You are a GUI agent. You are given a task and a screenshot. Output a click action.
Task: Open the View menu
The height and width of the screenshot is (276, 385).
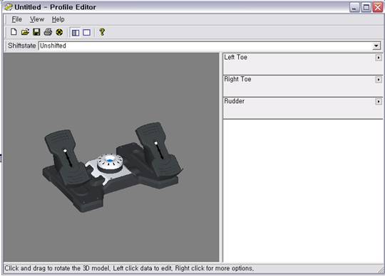(x=37, y=19)
